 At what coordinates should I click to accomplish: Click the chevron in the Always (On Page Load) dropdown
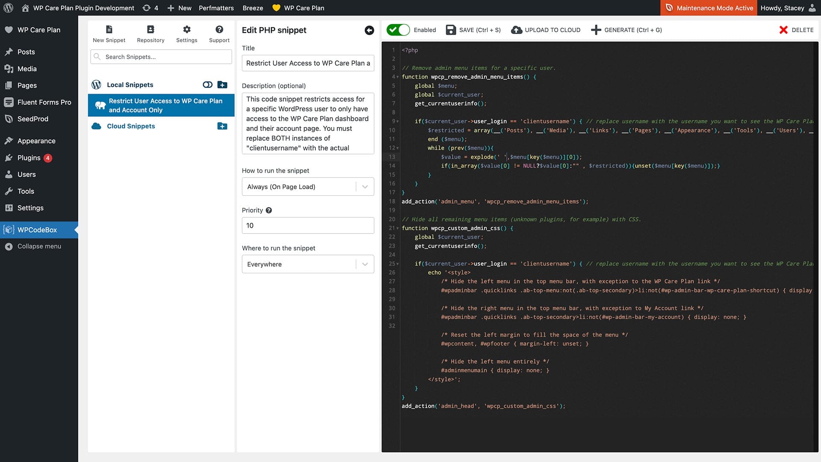[x=365, y=187]
